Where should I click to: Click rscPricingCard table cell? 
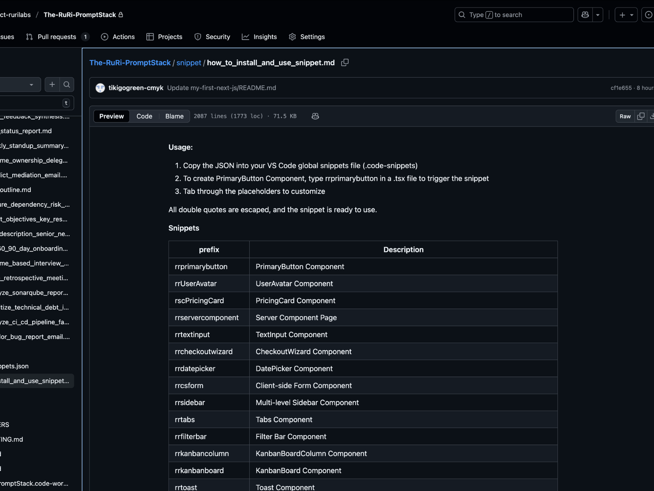point(209,301)
